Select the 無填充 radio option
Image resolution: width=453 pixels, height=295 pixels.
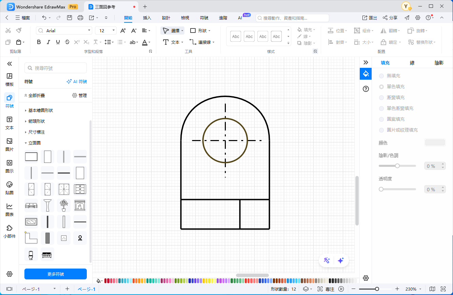click(381, 76)
